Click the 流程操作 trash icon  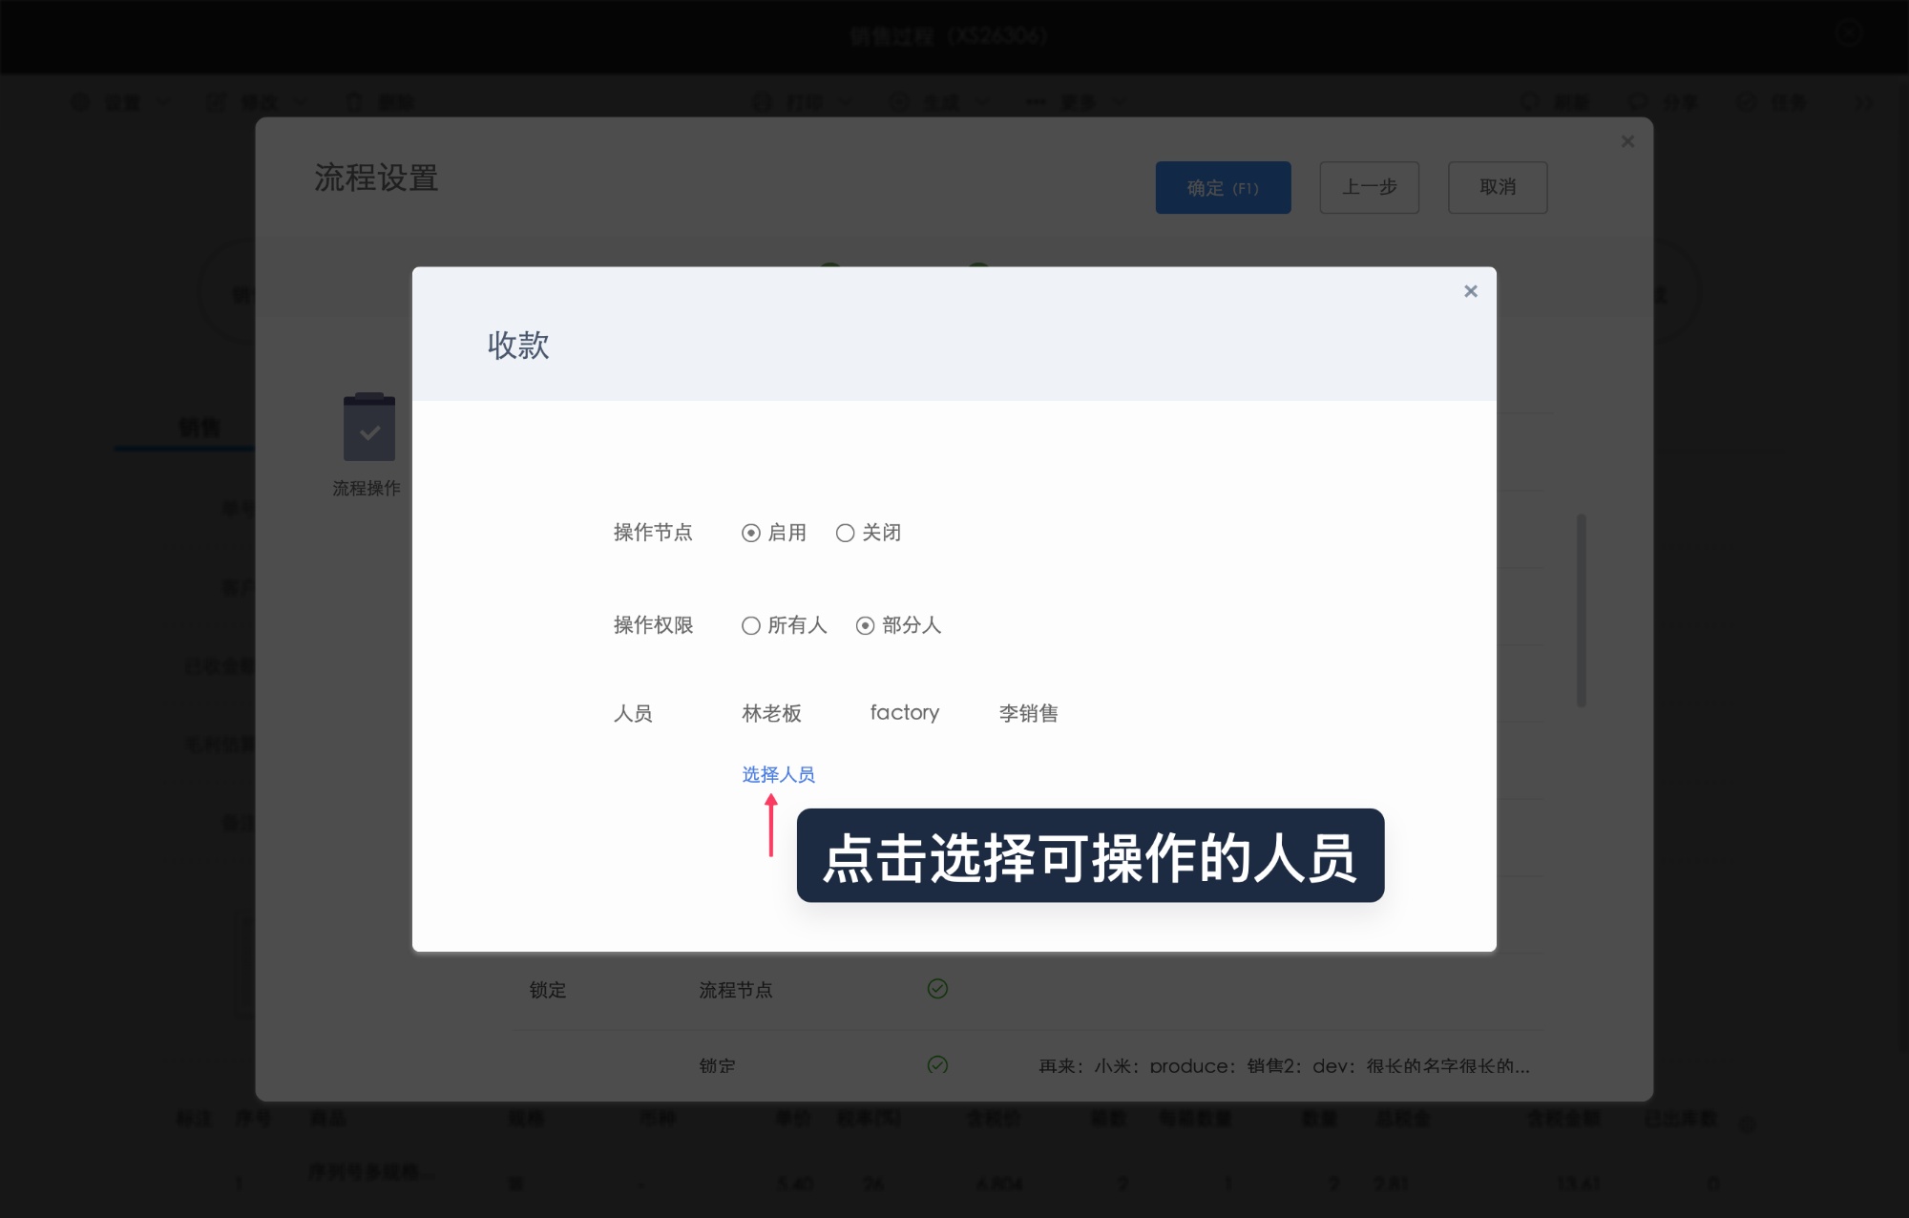point(370,430)
